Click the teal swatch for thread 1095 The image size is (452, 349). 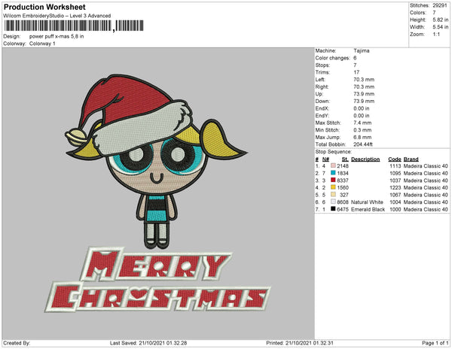(333, 173)
